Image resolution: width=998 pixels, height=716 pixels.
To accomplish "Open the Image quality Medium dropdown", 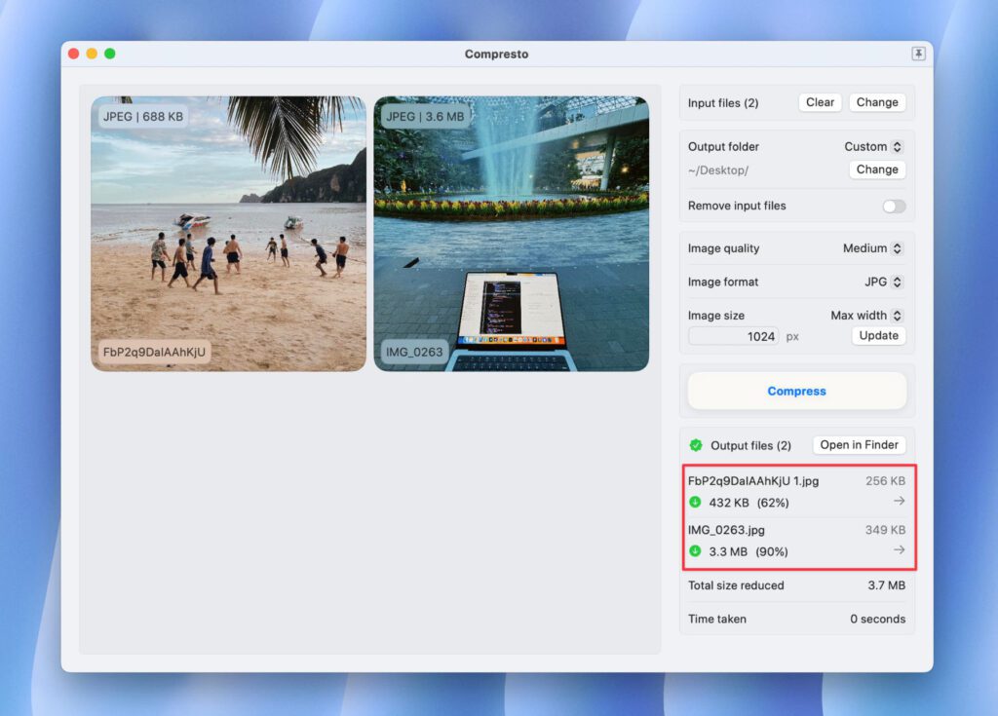I will click(x=872, y=248).
